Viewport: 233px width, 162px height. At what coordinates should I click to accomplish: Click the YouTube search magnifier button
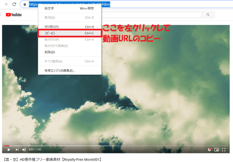(x=208, y=15)
